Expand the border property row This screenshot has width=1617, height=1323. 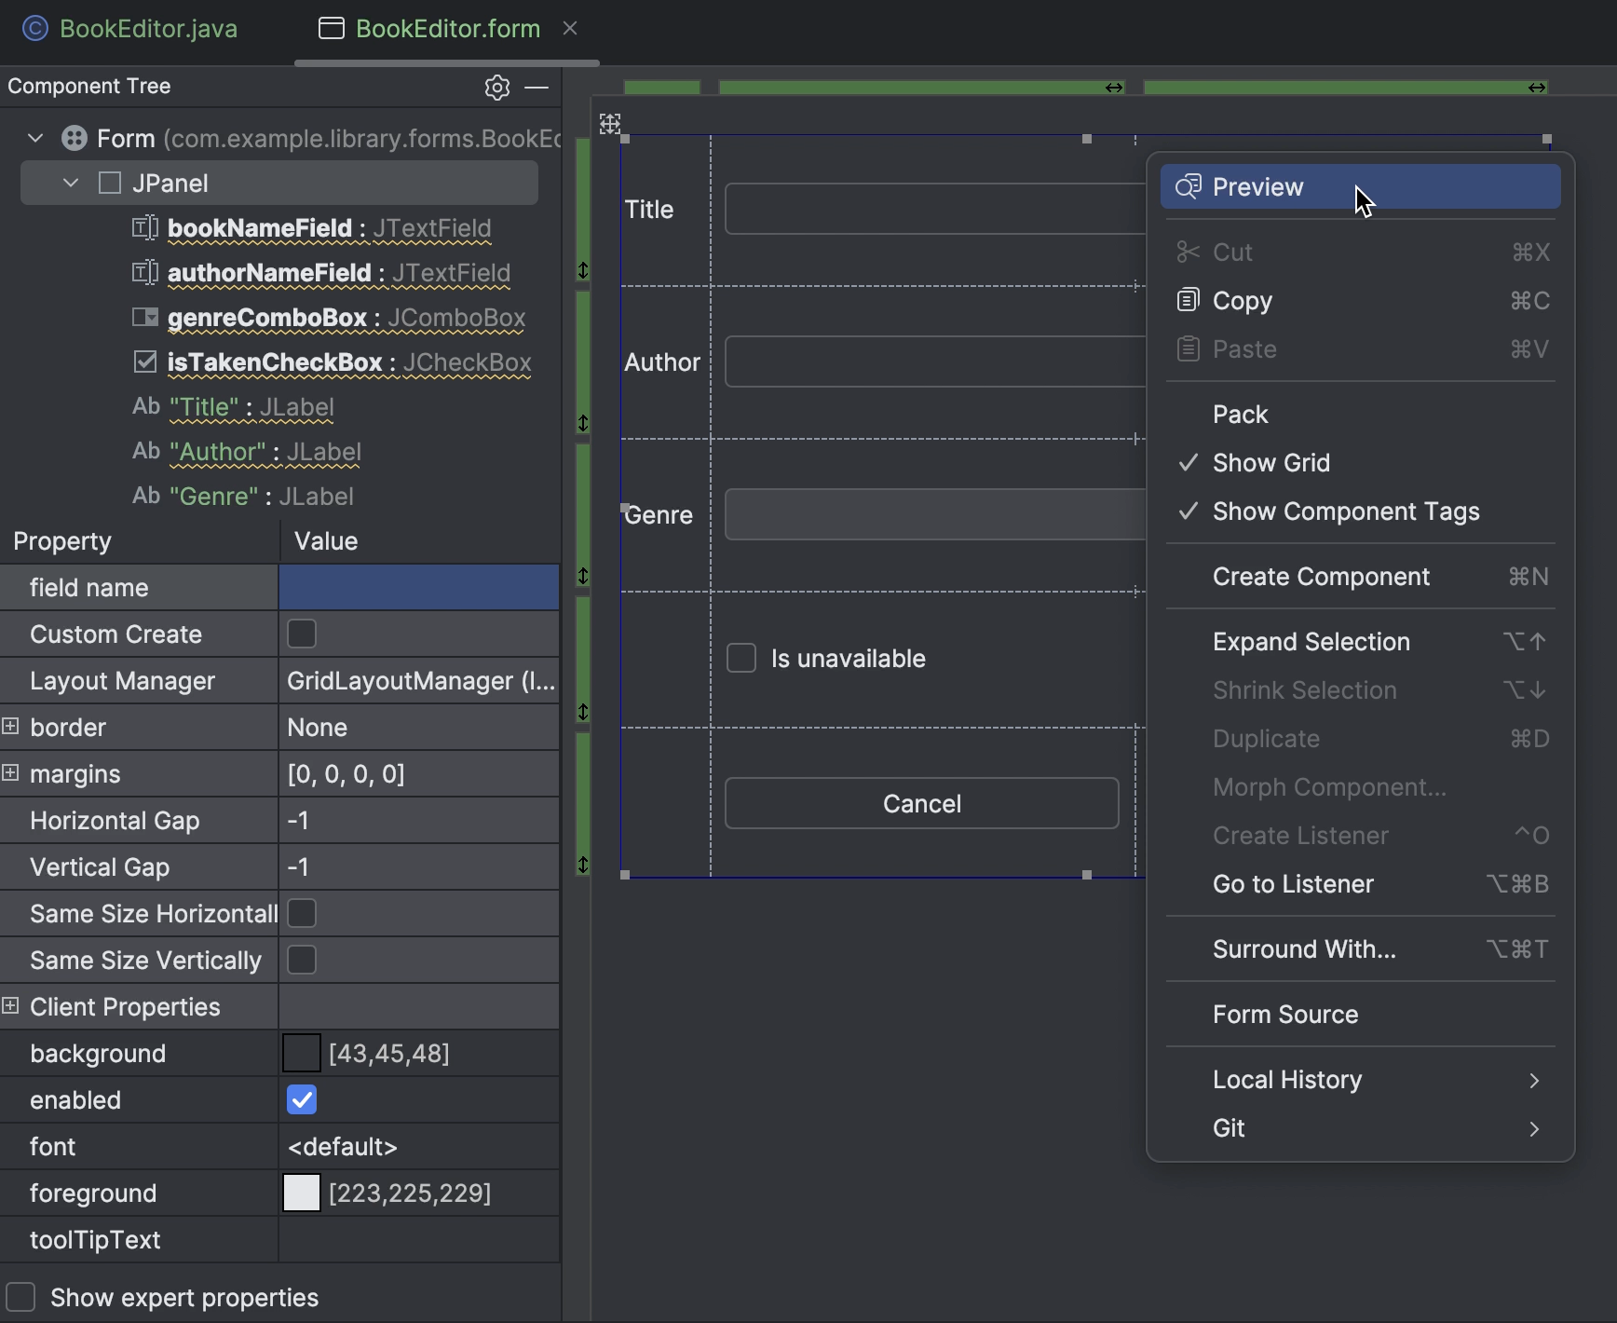click(10, 726)
